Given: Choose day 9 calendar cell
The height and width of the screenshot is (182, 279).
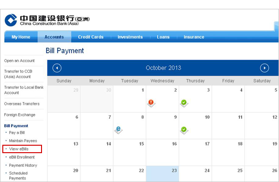Looking at the screenshot, I should (x=162, y=126).
